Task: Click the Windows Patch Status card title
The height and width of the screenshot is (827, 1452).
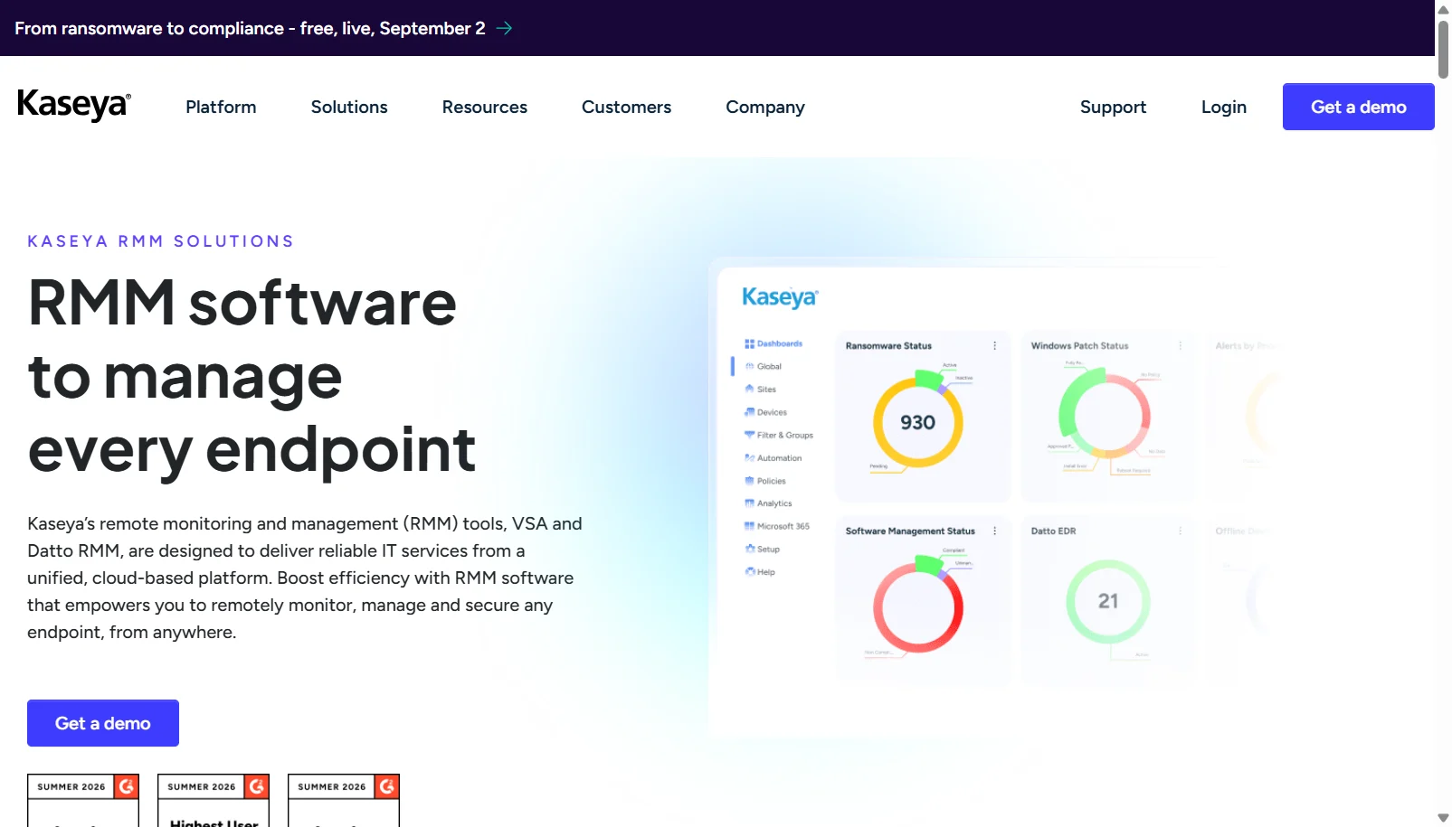Action: (1079, 345)
